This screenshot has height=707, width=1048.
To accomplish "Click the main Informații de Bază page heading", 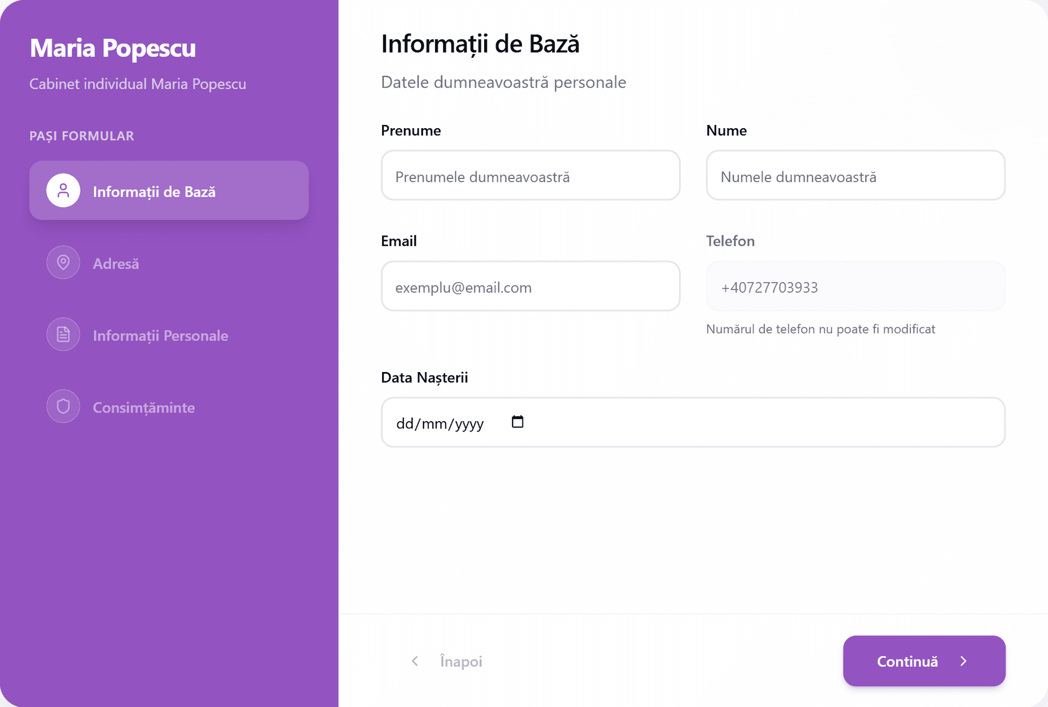I will 480,44.
